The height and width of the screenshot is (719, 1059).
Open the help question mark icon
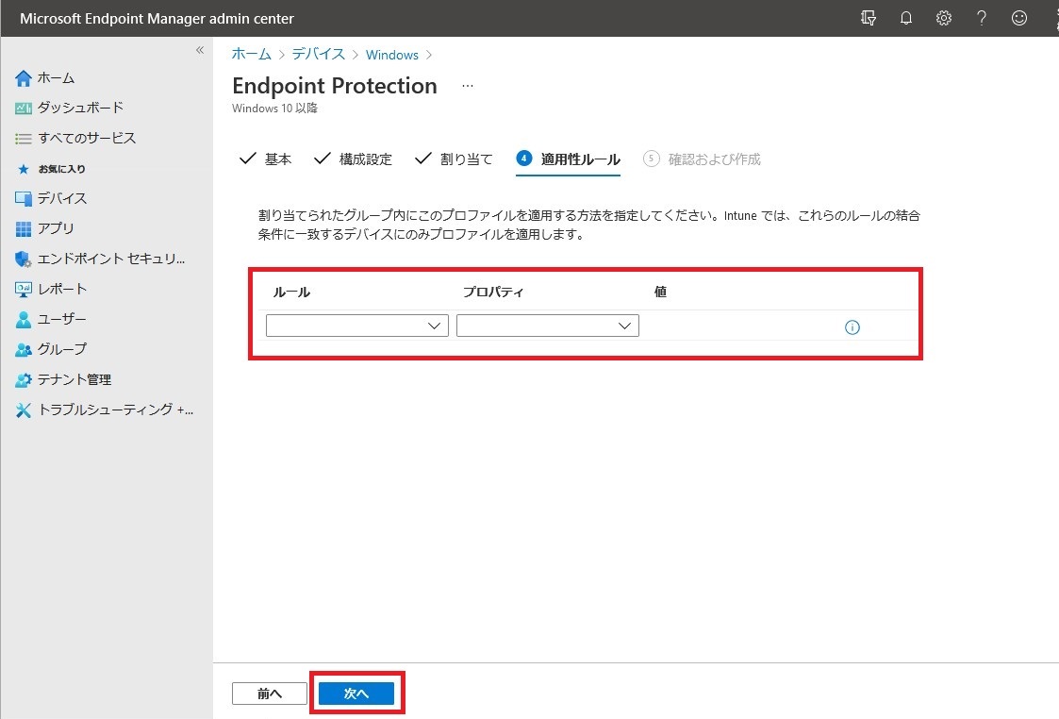(982, 18)
